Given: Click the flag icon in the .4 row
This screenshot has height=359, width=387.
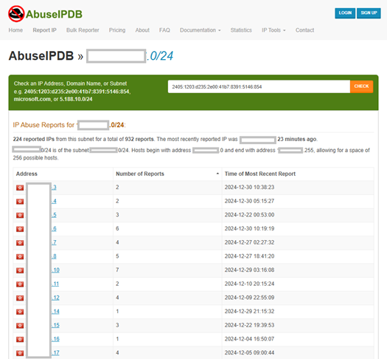Looking at the screenshot, I should [x=20, y=202].
